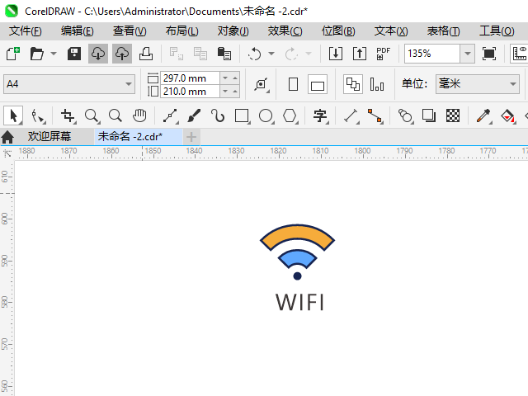Set portrait page orientation

pyautogui.click(x=294, y=84)
